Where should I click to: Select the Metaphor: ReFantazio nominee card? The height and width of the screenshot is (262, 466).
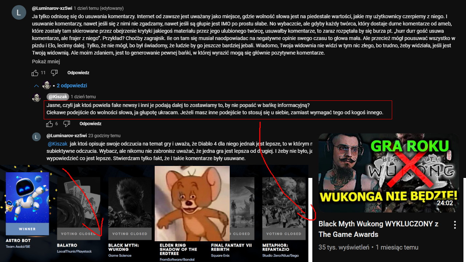284,217
